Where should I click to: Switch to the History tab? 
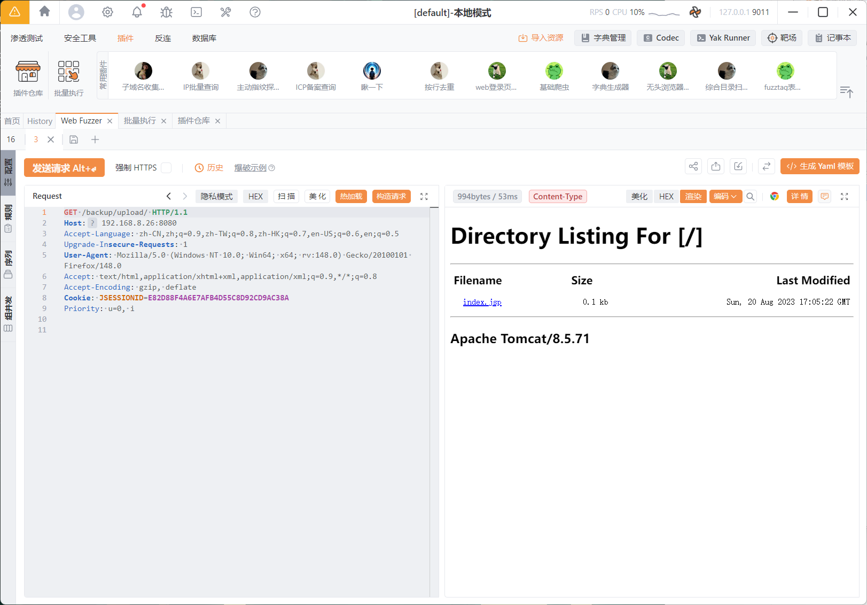[40, 121]
